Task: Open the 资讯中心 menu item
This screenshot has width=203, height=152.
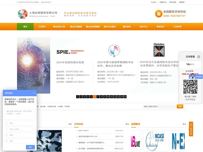Action: click(144, 27)
